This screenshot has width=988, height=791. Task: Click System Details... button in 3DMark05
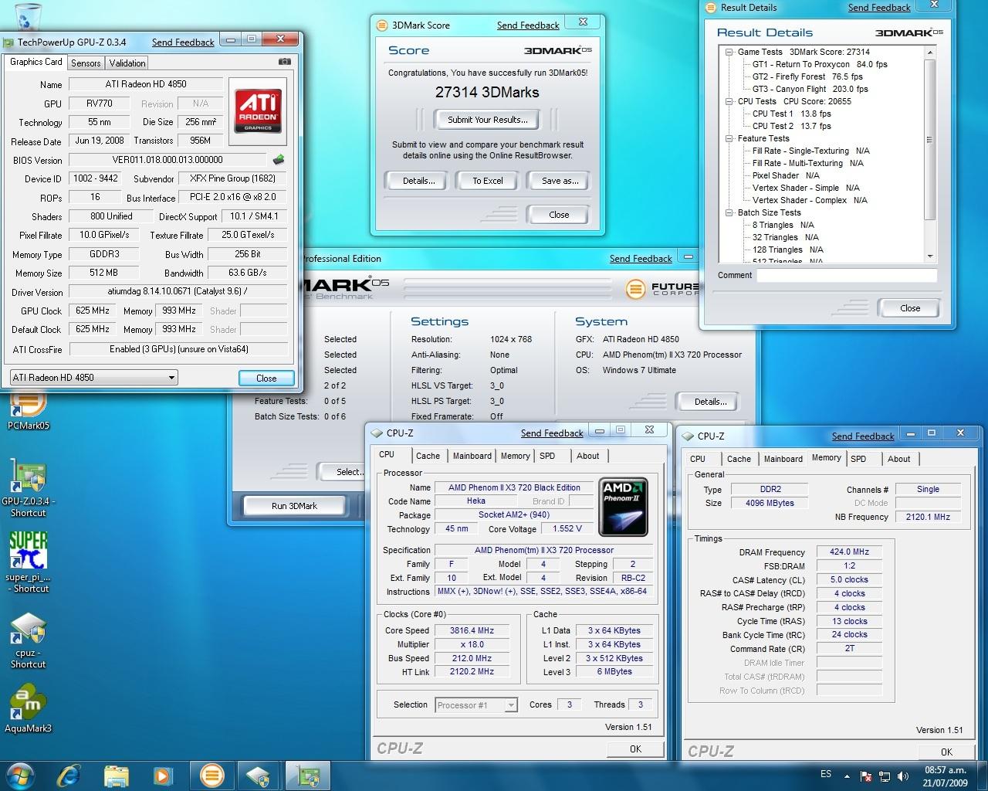(x=710, y=402)
